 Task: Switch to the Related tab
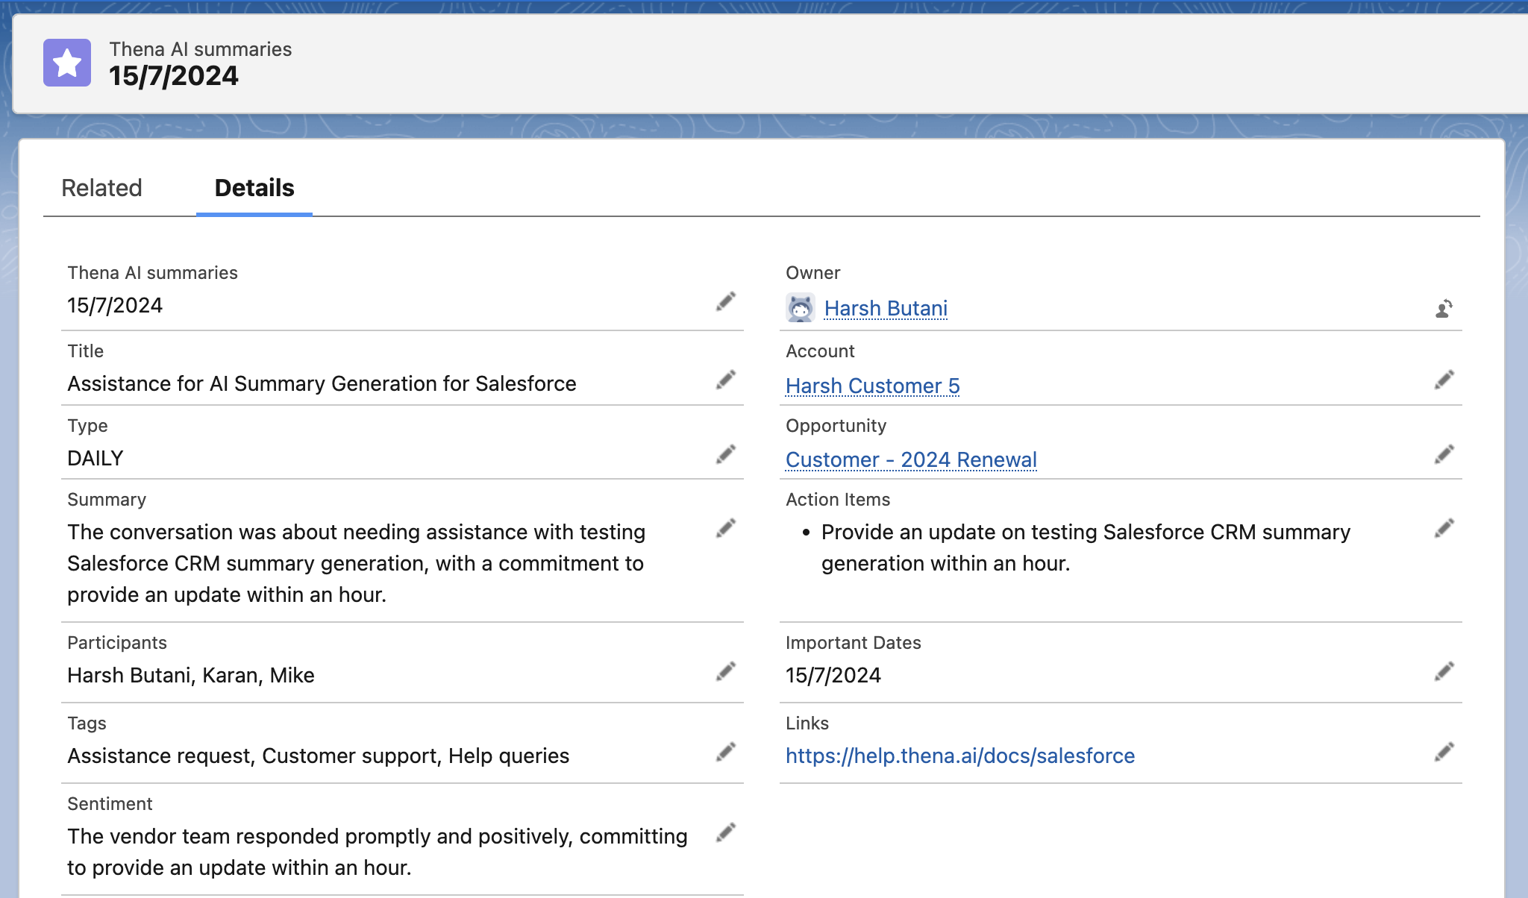pos(101,188)
